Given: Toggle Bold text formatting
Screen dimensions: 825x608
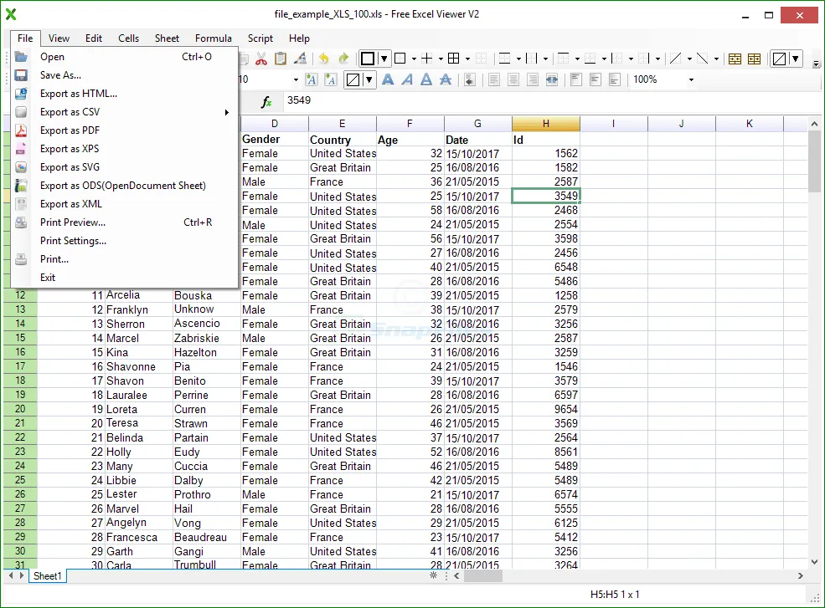Looking at the screenshot, I should click(x=388, y=79).
